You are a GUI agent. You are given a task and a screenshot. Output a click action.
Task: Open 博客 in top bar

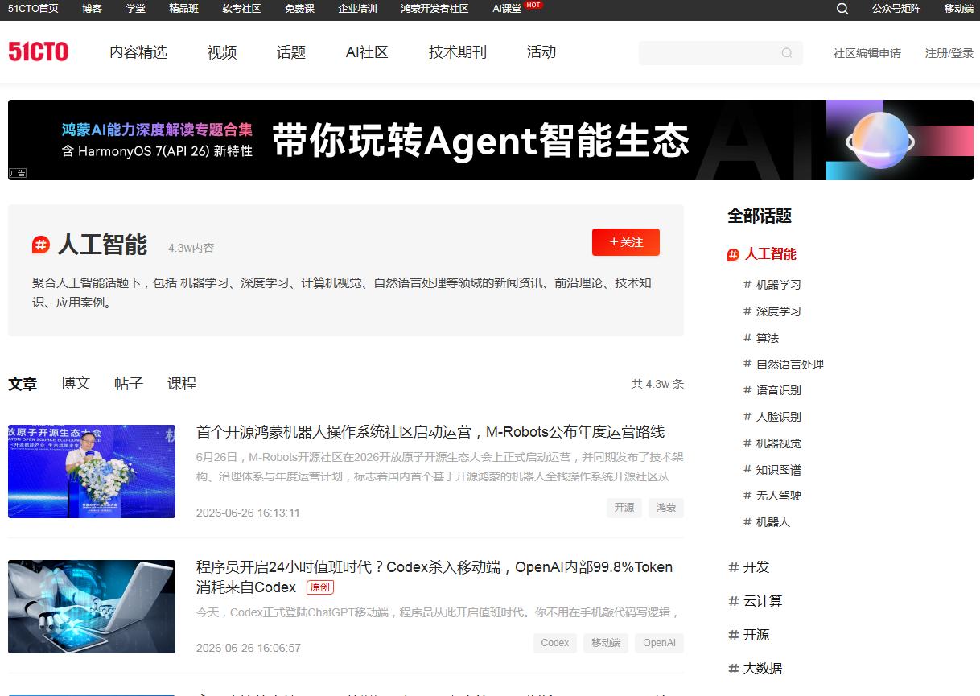pyautogui.click(x=92, y=9)
